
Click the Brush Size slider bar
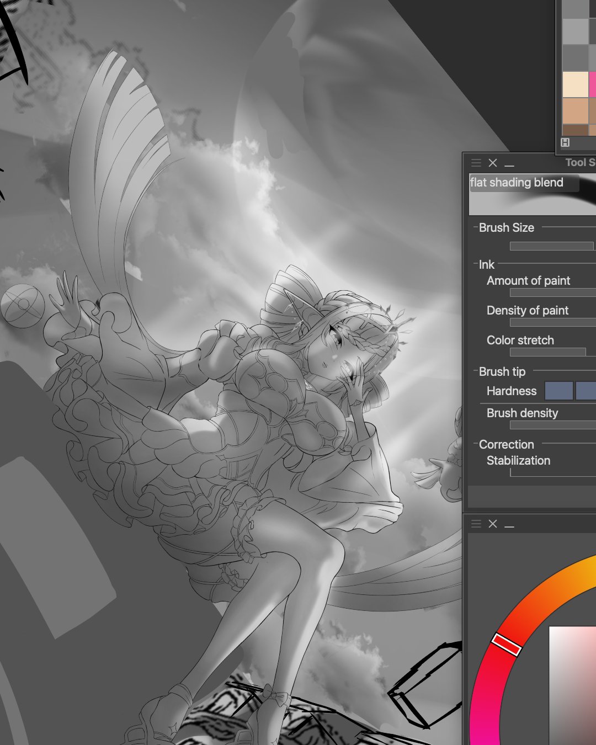pyautogui.click(x=552, y=246)
